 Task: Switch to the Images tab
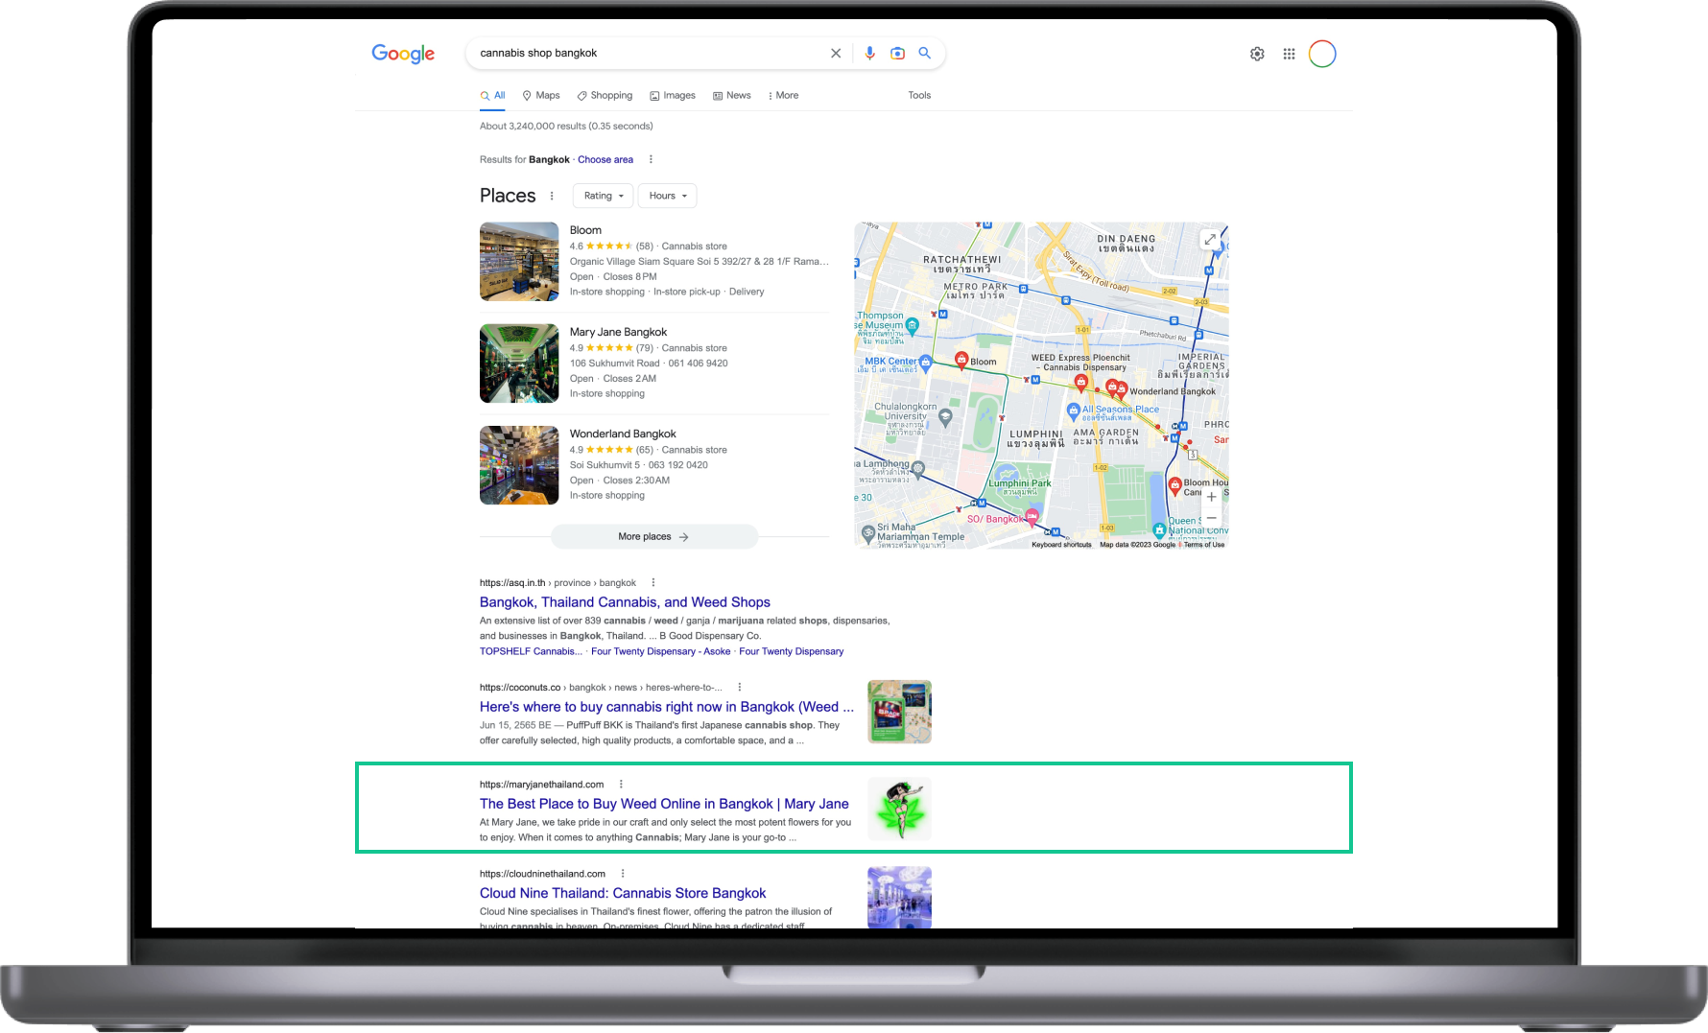[x=673, y=95]
